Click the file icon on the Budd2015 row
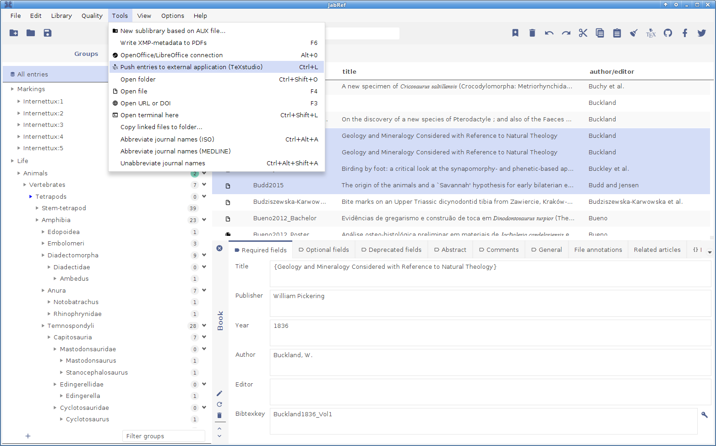 (228, 186)
